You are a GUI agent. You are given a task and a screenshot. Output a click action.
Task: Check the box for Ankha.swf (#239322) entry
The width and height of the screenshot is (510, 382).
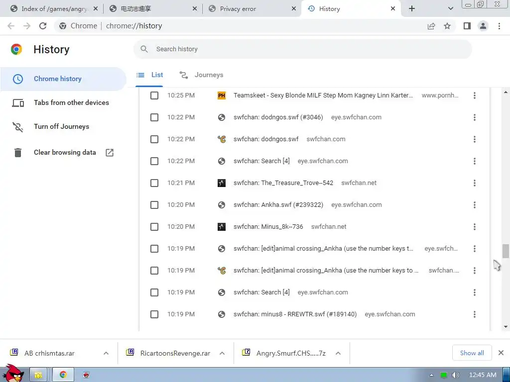pyautogui.click(x=154, y=205)
